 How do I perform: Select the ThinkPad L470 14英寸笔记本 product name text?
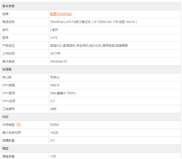point(93,22)
